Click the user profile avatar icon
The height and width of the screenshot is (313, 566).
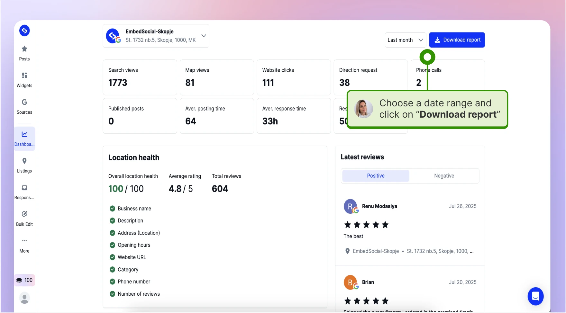click(x=24, y=298)
